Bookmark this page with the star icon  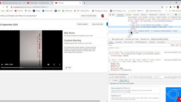[162, 7]
